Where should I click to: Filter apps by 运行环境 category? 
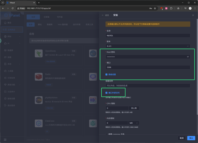point(77,24)
